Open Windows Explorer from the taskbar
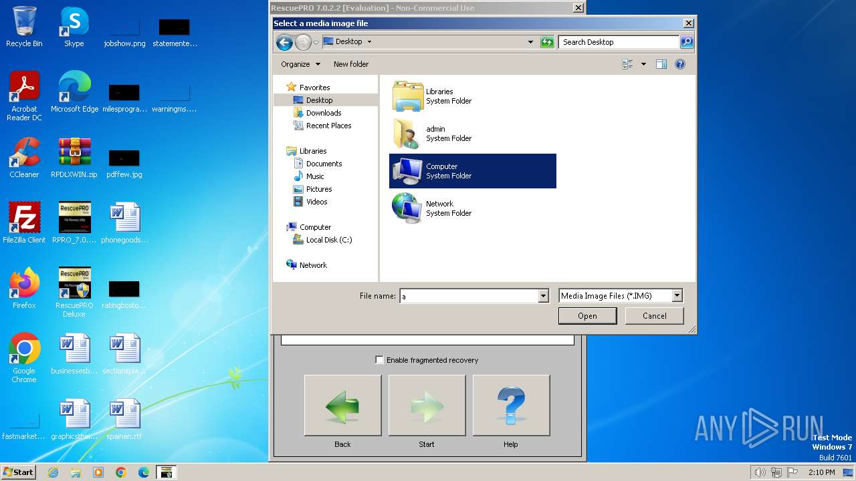The height and width of the screenshot is (481, 856). [x=76, y=472]
